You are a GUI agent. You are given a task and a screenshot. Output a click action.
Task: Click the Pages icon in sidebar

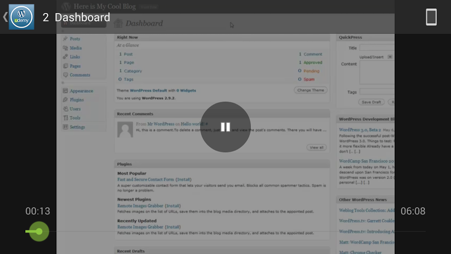coord(65,66)
